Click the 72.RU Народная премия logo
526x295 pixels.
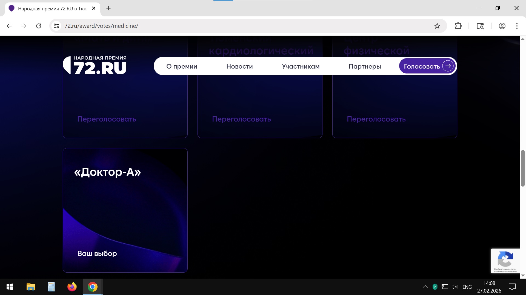(x=95, y=66)
